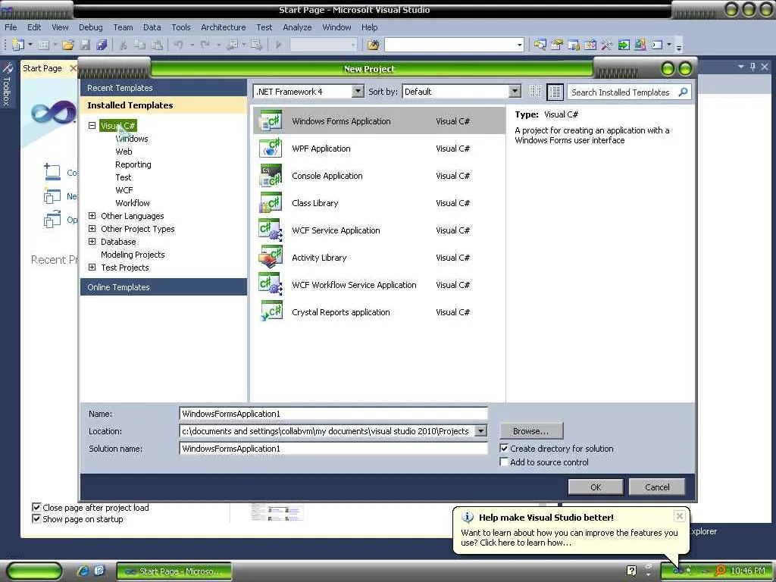This screenshot has width=776, height=582.
Task: Select the WPF Application template icon
Action: (x=271, y=148)
